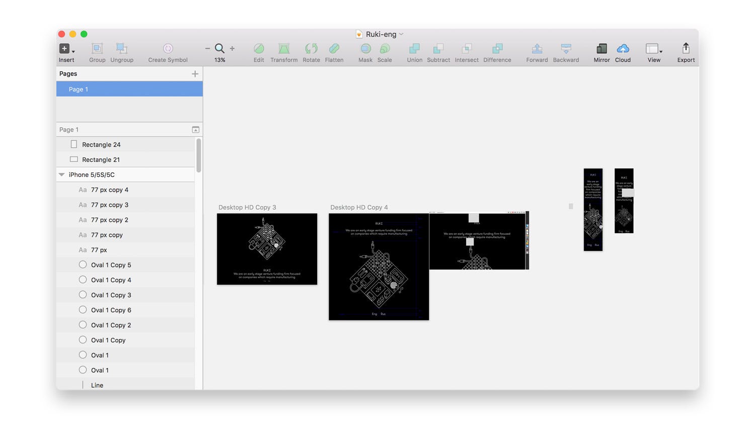Click the Desktop HD Copy 4 artboard title

359,207
